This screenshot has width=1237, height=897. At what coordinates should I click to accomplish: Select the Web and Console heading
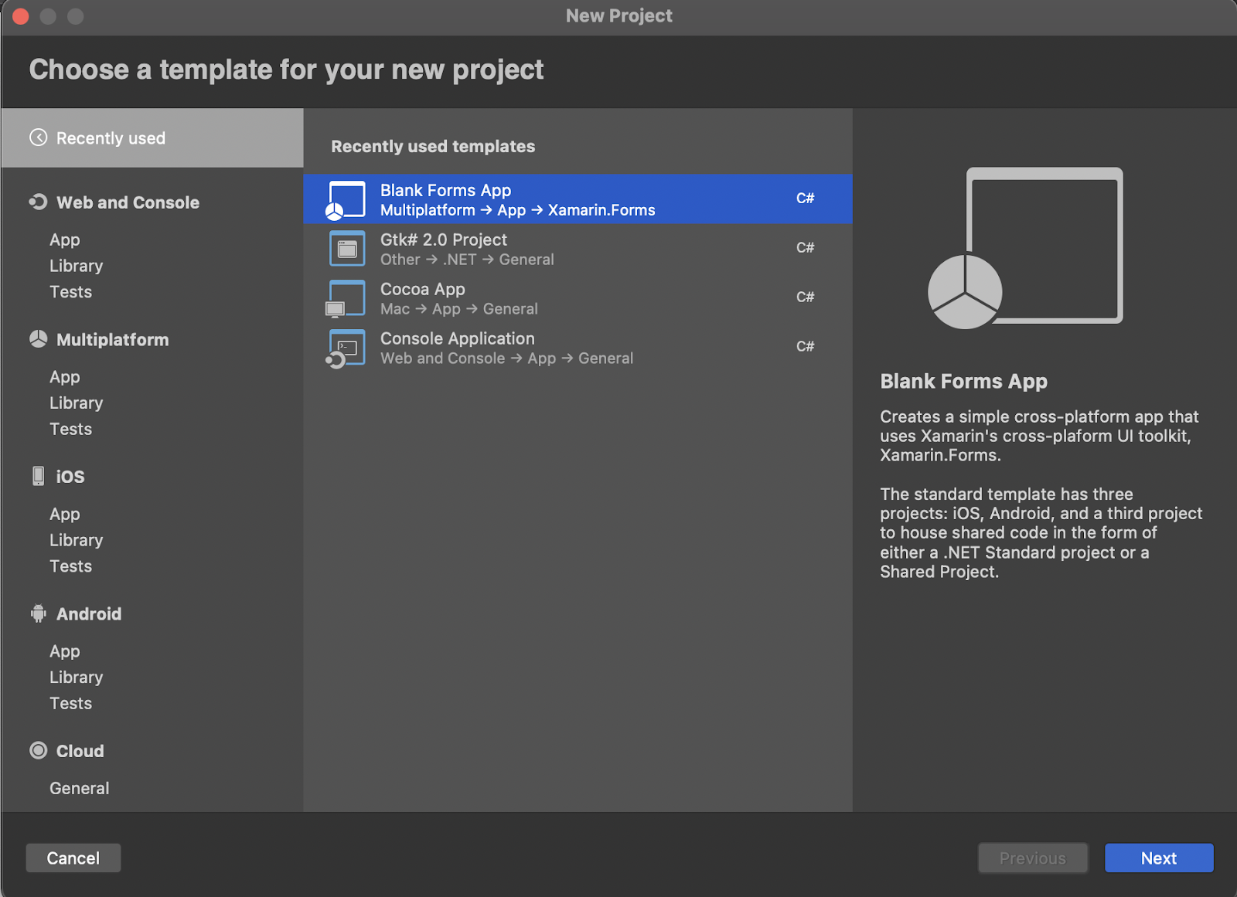coord(128,202)
